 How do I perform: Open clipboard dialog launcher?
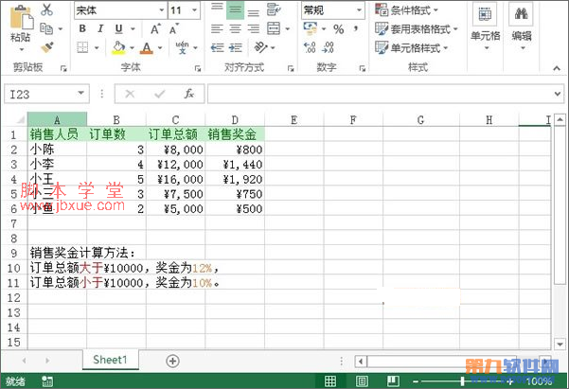pos(63,68)
